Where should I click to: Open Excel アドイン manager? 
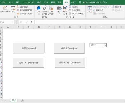pos(45,10)
